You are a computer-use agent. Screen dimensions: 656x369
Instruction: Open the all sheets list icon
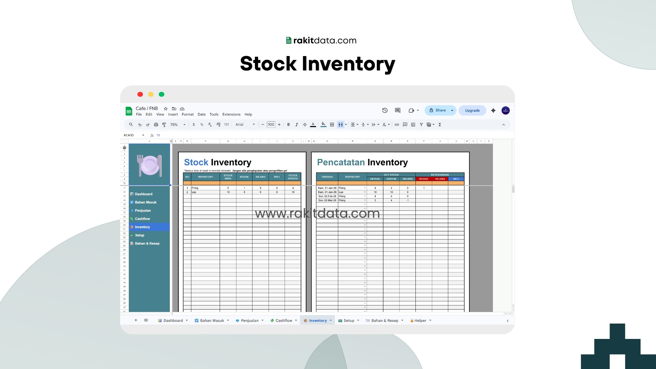pos(146,320)
